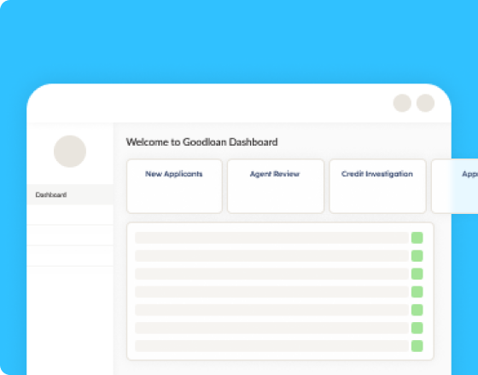Image resolution: width=478 pixels, height=375 pixels.
Task: Open the Dashboard sidebar item
Action: pos(70,194)
